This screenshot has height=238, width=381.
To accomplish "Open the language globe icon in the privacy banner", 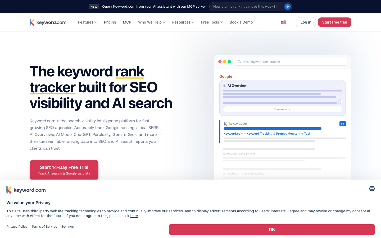I will pyautogui.click(x=372, y=189).
